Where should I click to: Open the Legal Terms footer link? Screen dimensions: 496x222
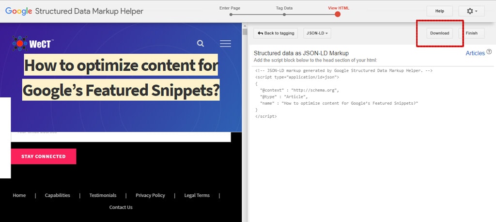197,195
